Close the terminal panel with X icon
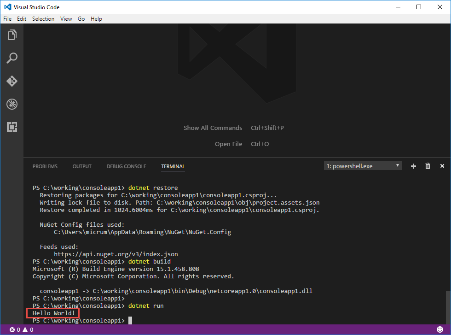This screenshot has height=335, width=451. click(442, 166)
